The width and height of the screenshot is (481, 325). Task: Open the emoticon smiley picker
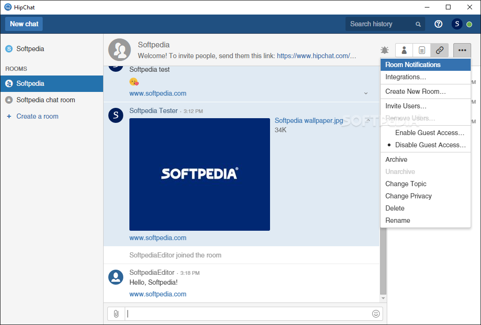pos(376,314)
